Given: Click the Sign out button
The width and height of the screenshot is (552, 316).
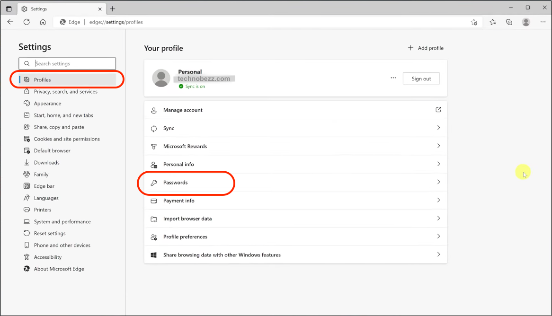Looking at the screenshot, I should pos(421,79).
